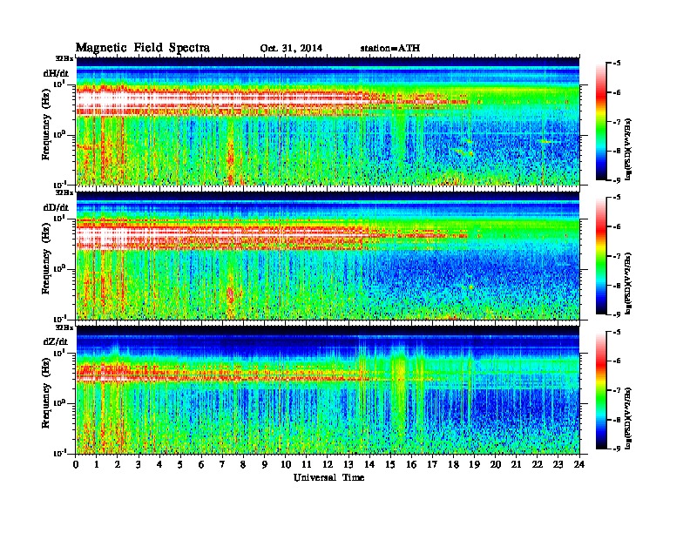This screenshot has height=533, width=690.
Task: Click the dZ/dt panel label
Action: (56, 341)
